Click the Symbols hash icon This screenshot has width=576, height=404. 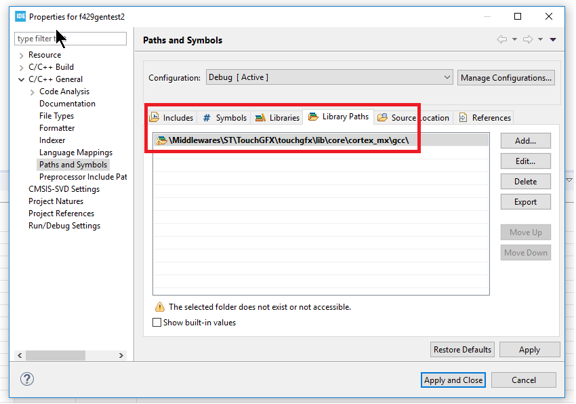[x=207, y=118]
